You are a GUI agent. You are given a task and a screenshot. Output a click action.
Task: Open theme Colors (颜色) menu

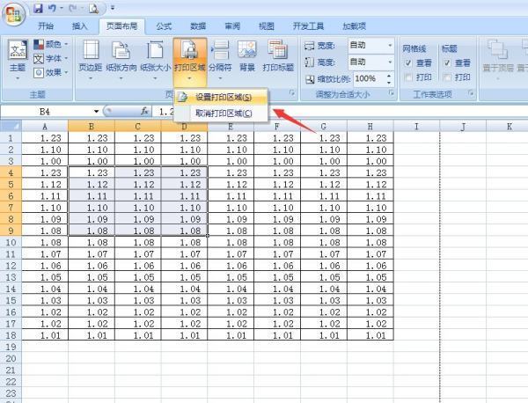pyautogui.click(x=50, y=44)
